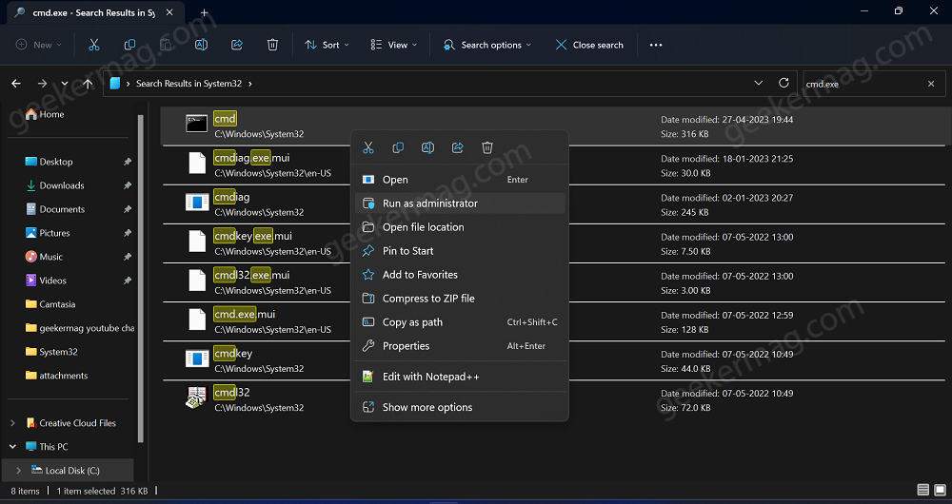Open the Desktop quick access folder

pos(49,162)
